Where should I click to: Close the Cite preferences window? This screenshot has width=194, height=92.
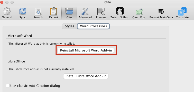click(x=2, y=2)
